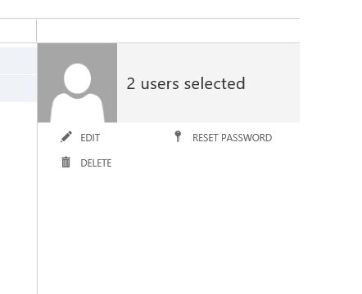The image size is (362, 294).
Task: Click the light gray banner right of the heading
Action: click(x=273, y=82)
